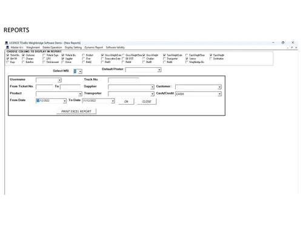Uncheck the Vehicle No column checkbox
The image size is (303, 227).
(x=63, y=55)
